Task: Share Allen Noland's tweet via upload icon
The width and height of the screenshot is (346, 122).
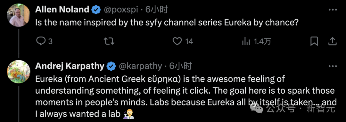Action: [332, 41]
